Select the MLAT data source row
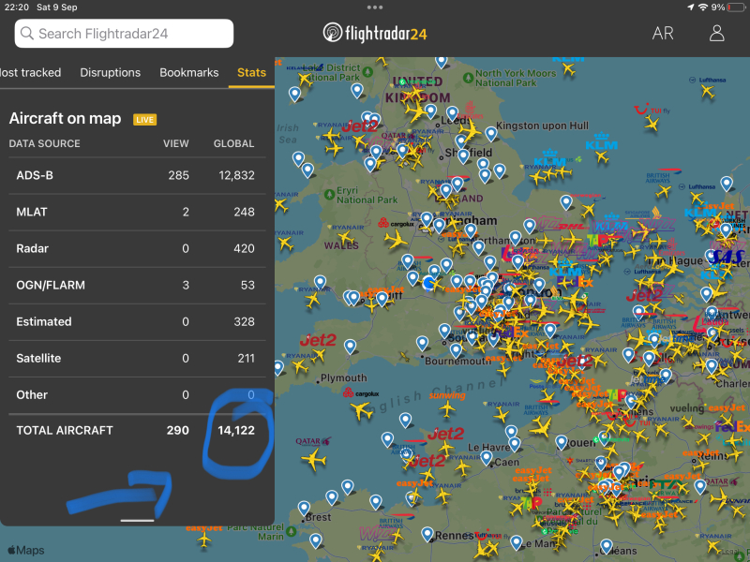 click(x=137, y=213)
